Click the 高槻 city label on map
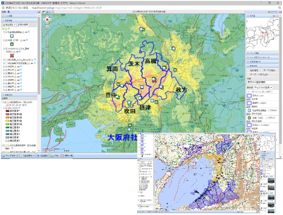This screenshot has height=215, width=283. click(x=150, y=61)
